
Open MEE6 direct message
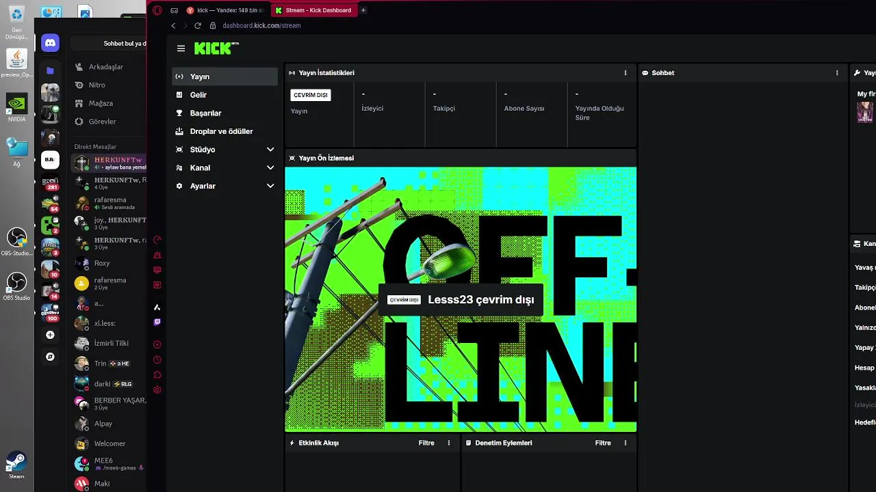(x=109, y=463)
